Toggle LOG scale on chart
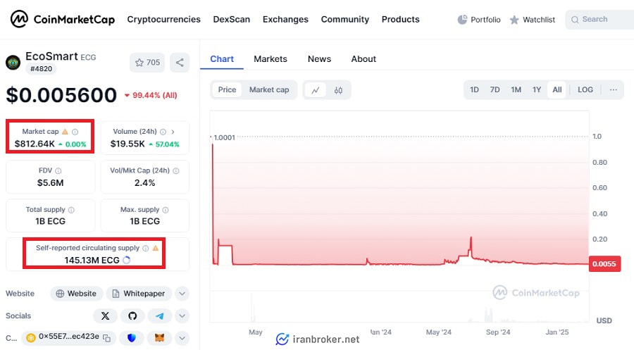The width and height of the screenshot is (634, 350). click(585, 89)
